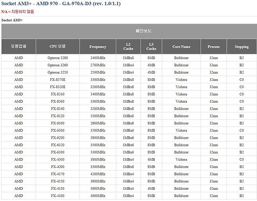Click the 3100MHz frequency of FX-8120

pyautogui.click(x=98, y=116)
